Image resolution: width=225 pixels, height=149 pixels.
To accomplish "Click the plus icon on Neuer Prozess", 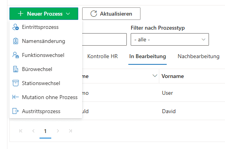I will point(20,14).
